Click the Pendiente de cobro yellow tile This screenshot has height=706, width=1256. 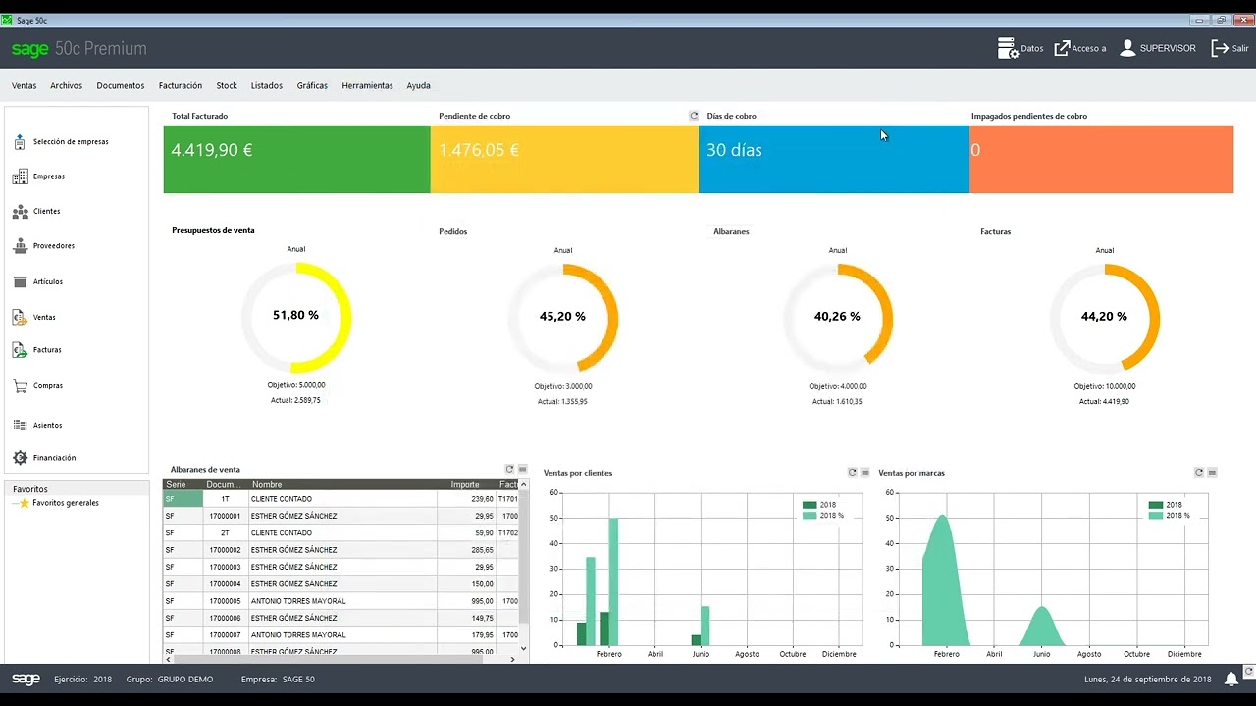coord(564,159)
